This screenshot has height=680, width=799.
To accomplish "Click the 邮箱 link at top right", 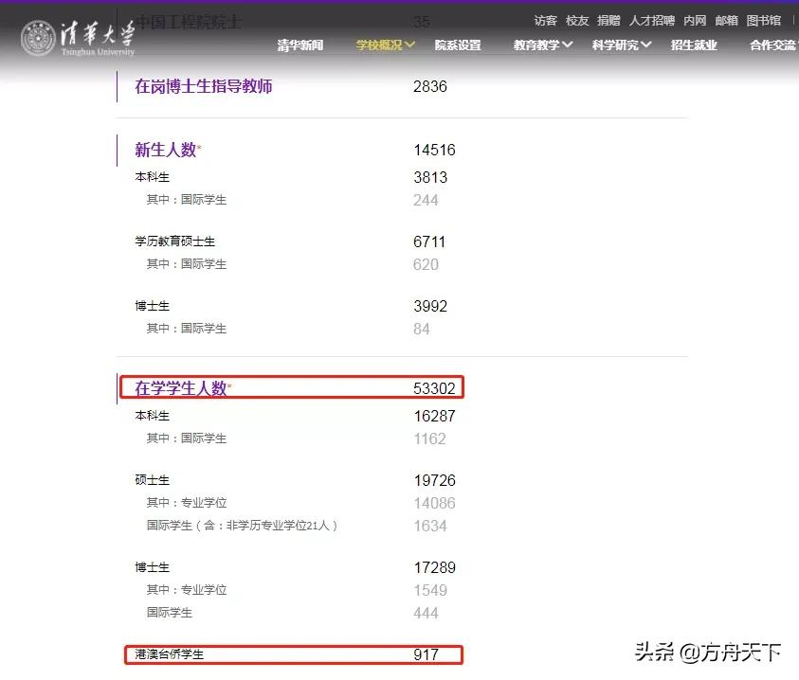I will pyautogui.click(x=727, y=19).
